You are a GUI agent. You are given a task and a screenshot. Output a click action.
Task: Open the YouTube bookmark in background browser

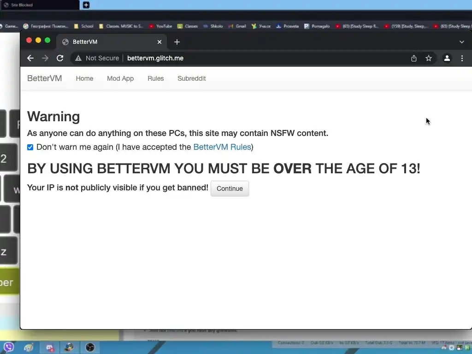tap(161, 26)
